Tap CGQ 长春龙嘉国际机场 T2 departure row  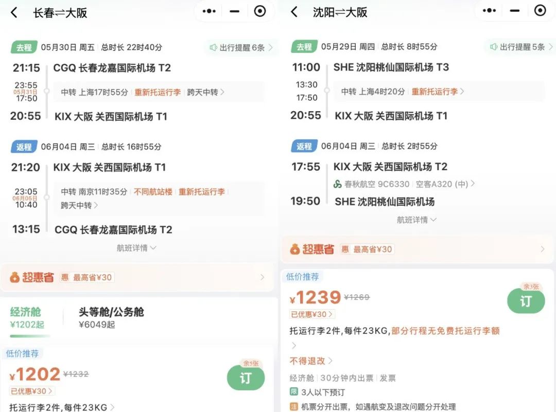click(112, 68)
